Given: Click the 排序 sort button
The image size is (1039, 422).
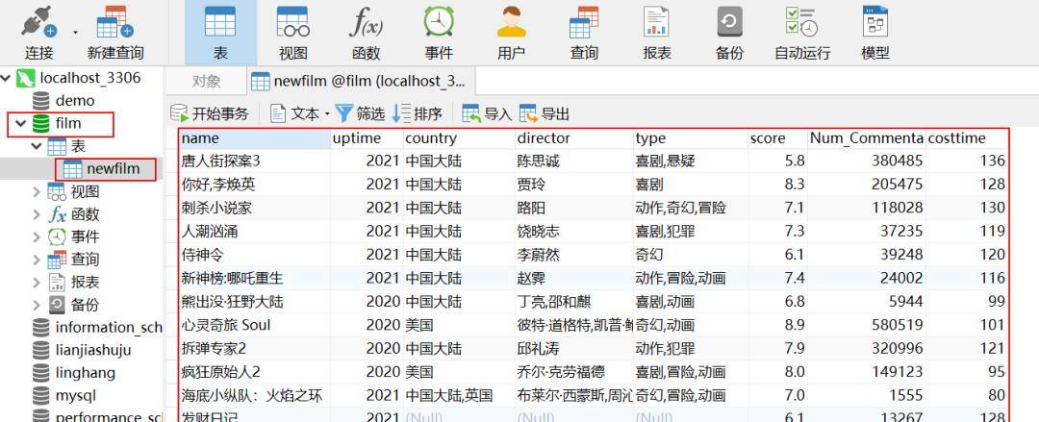Looking at the screenshot, I should [418, 114].
